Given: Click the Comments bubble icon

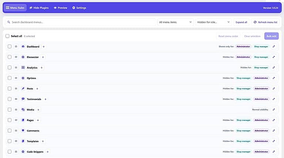Looking at the screenshot, I should [23, 131].
